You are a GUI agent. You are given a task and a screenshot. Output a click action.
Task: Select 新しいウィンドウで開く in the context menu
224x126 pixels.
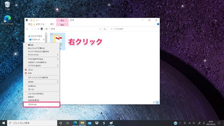point(41,48)
